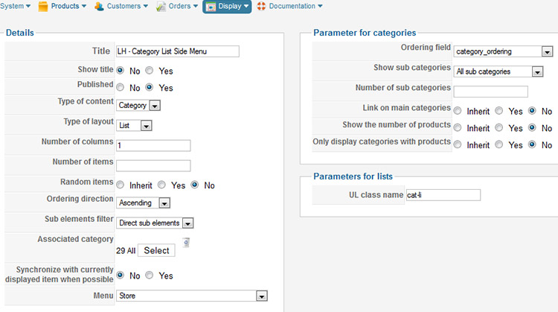Click the Orders notepad icon
Image resolution: width=558 pixels, height=312 pixels.
coord(161,7)
